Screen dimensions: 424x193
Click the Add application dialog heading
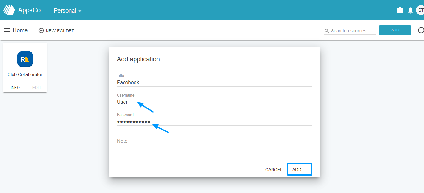[138, 59]
